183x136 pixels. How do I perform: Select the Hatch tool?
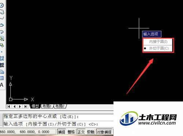pyautogui.click(x=2, y=59)
